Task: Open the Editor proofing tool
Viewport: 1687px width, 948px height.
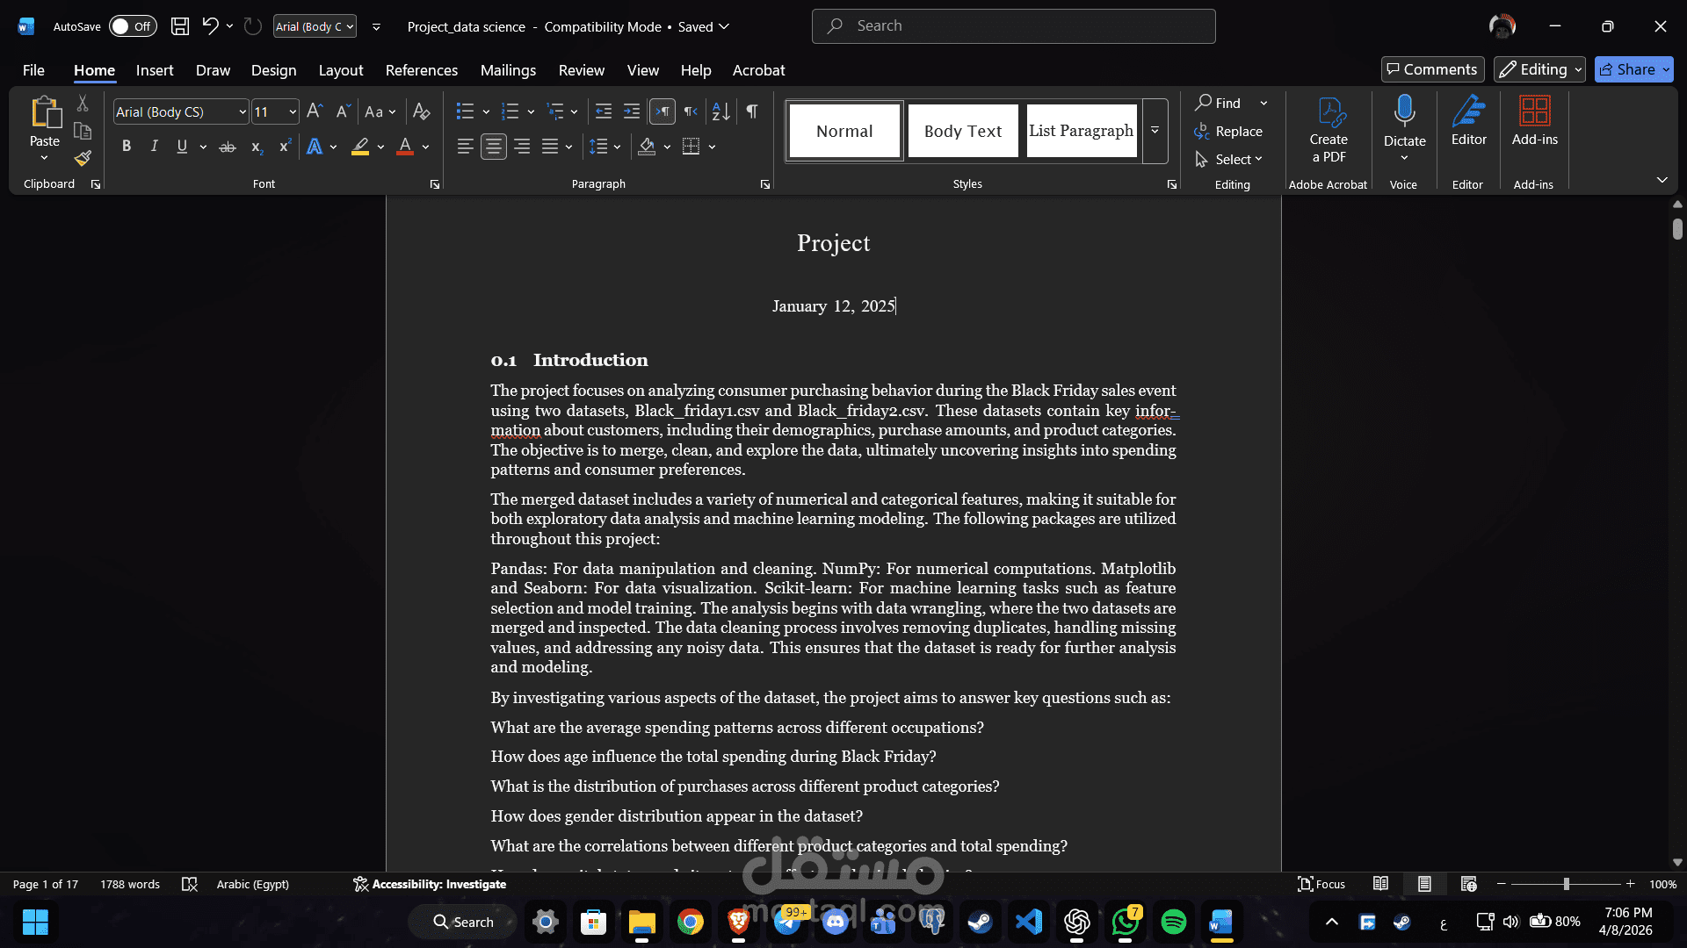Action: pos(1468,121)
